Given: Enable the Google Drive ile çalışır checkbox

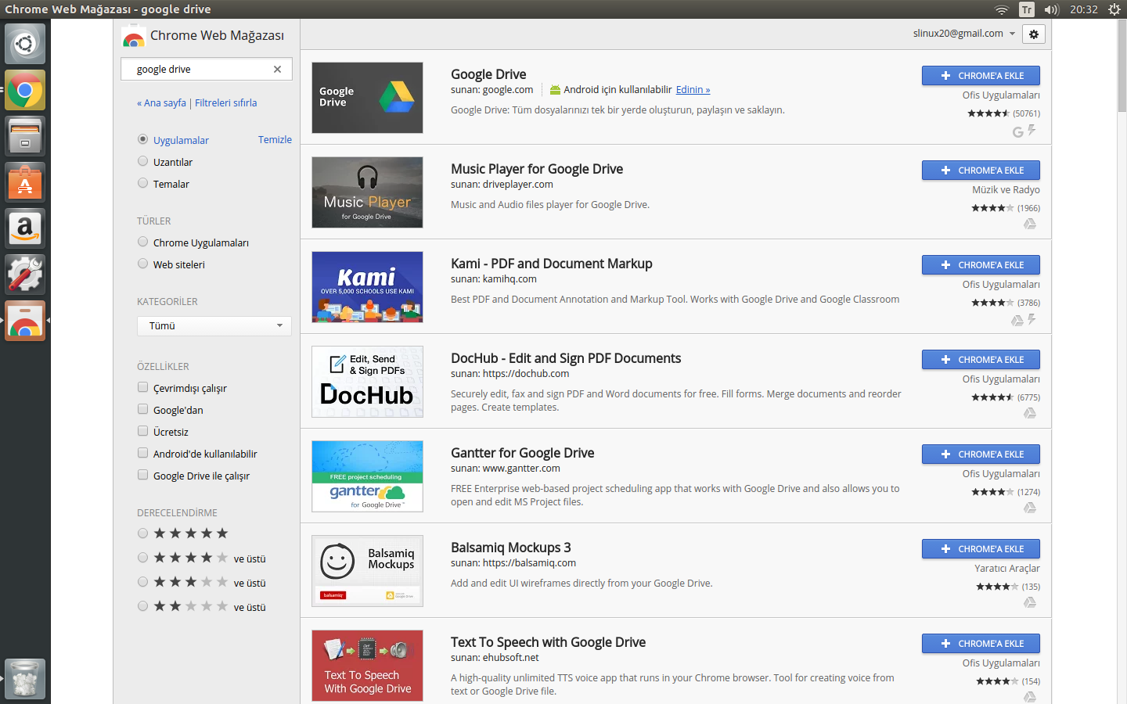Looking at the screenshot, I should tap(142, 475).
